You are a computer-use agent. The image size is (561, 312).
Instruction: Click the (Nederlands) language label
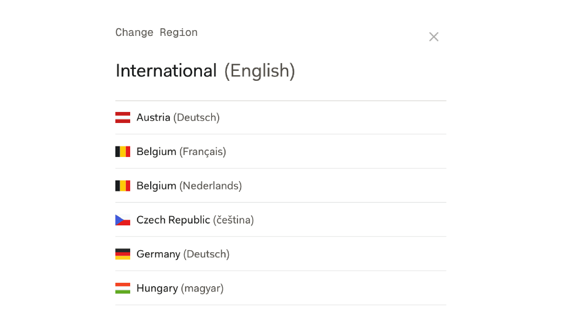pos(211,186)
